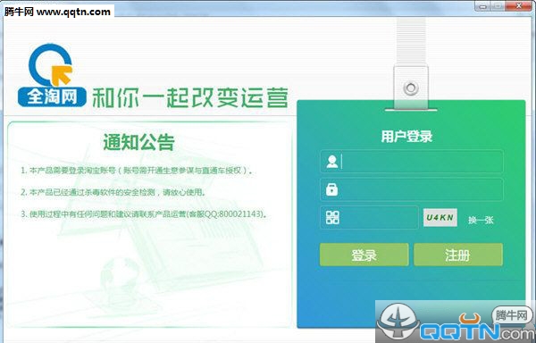Click 换一张 to refresh the captcha

coord(481,220)
